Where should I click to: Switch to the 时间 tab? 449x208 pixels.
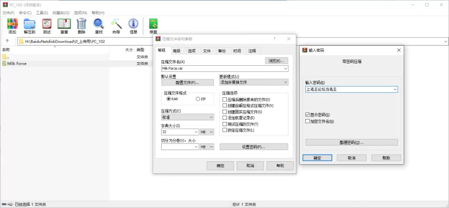237,51
